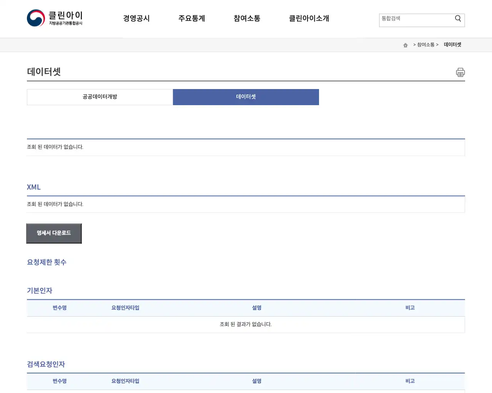Open the 경영공시 menu
Viewport: 492px width, 393px height.
(x=136, y=18)
